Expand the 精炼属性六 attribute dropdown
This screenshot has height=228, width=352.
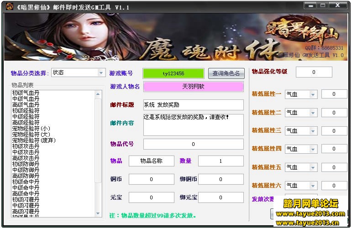coord(313,186)
